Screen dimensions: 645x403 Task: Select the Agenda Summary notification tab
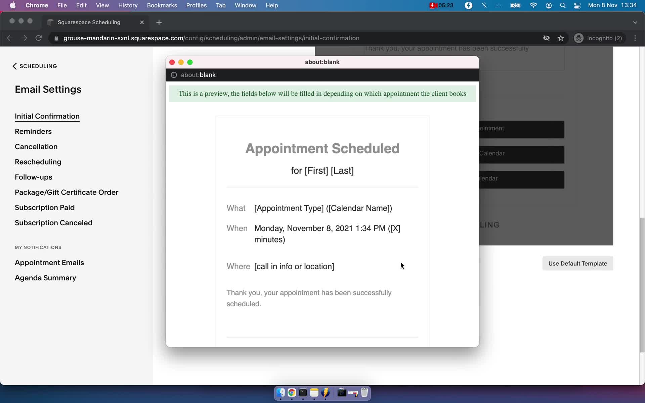pos(45,277)
